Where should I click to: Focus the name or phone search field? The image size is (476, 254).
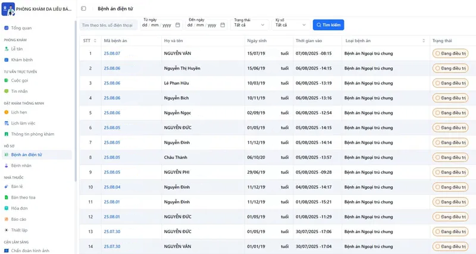pos(108,25)
